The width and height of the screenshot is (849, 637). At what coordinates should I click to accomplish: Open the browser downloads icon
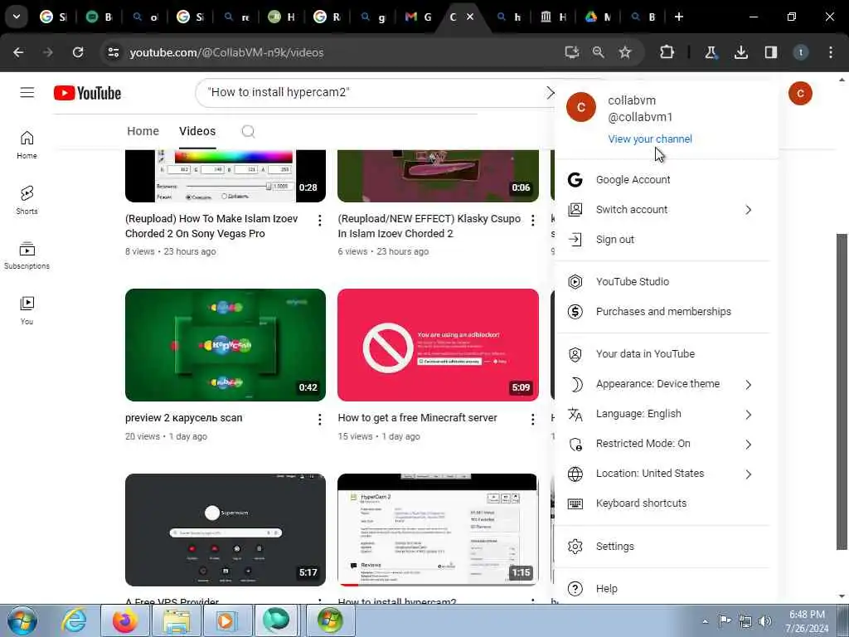tap(740, 52)
